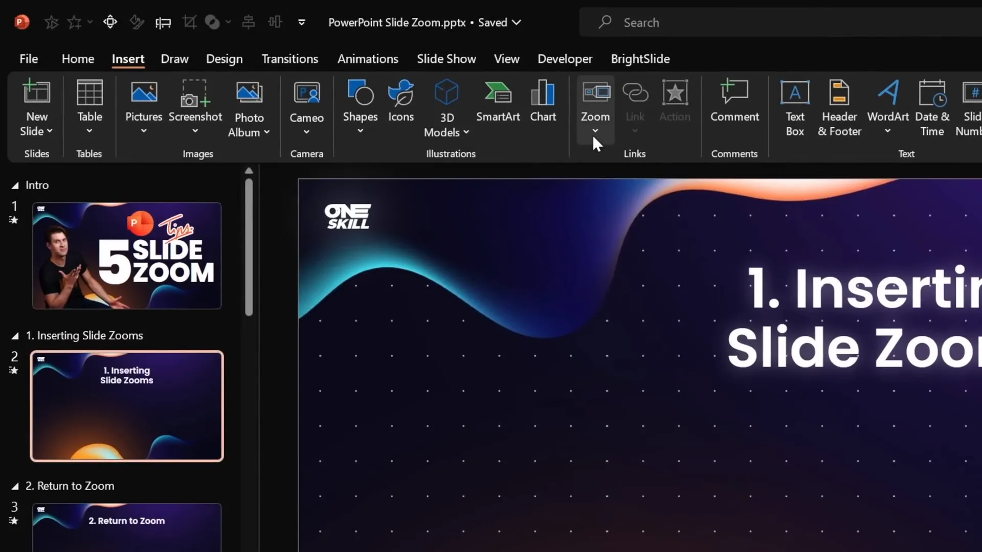Click the slide panel scrollbar thumb
Viewport: 982px width, 552px height.
pos(249,247)
